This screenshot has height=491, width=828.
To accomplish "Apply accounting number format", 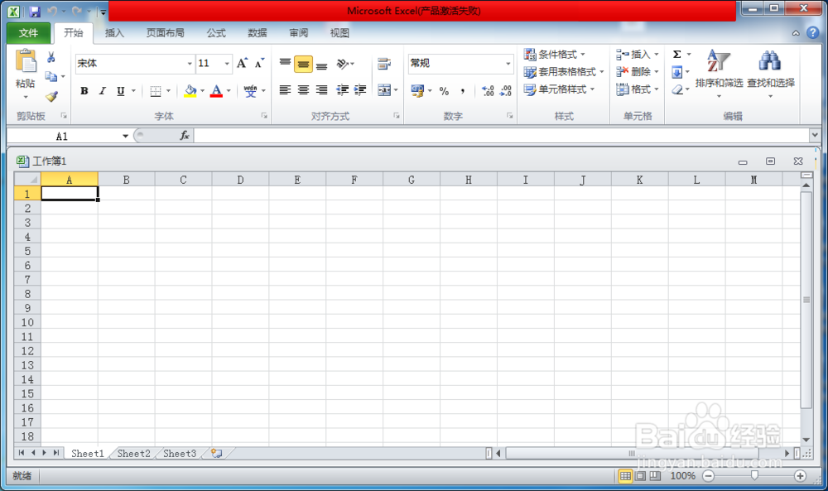I will tap(417, 91).
